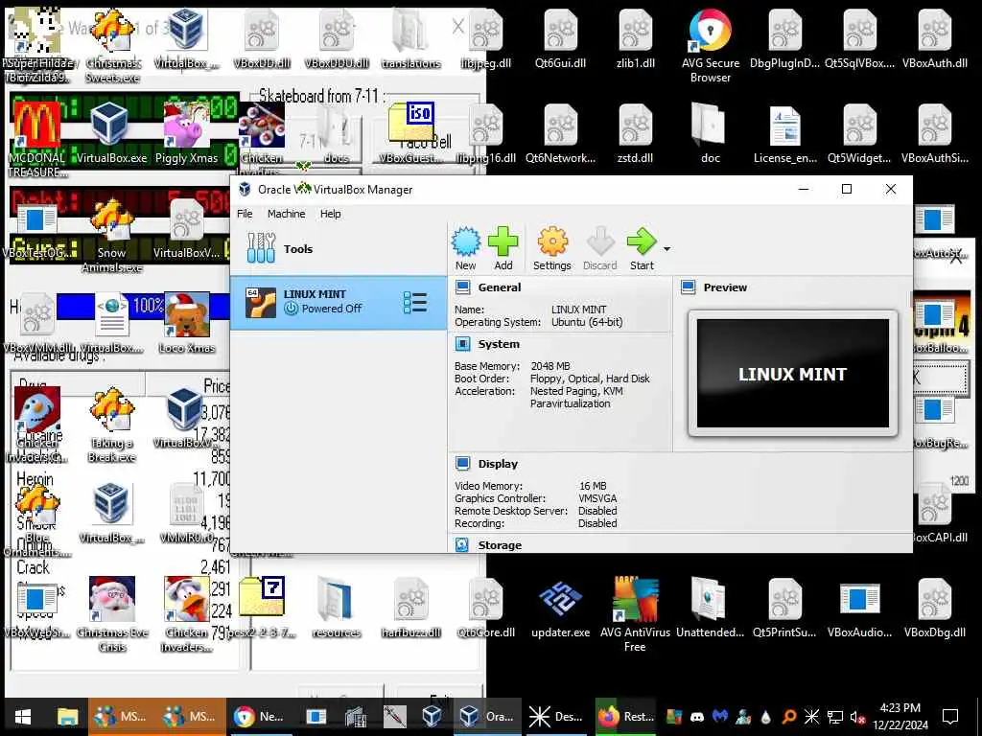982x736 pixels.
Task: Select Tools in VirtualBox left pane
Action: (x=339, y=248)
